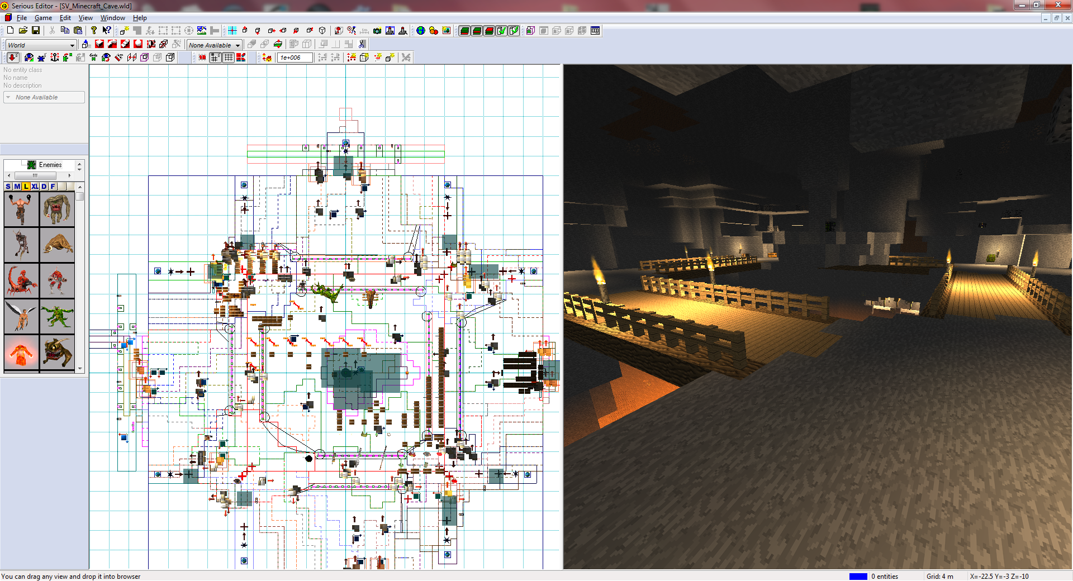Click the red staircase primitive icon
Viewport: 1073px width, 581px height.
(125, 45)
